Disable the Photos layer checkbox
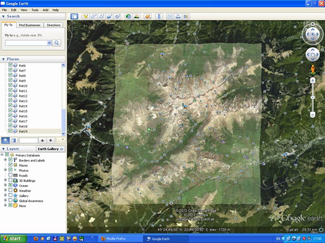The image size is (325, 243). [11, 170]
